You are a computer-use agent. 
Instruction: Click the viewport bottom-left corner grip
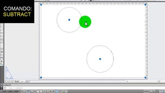(x=41, y=78)
